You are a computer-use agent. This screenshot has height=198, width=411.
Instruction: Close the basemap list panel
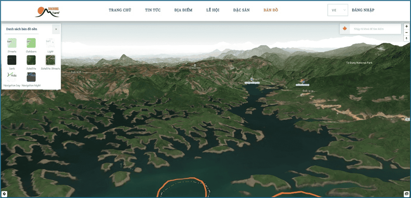[x=56, y=29]
